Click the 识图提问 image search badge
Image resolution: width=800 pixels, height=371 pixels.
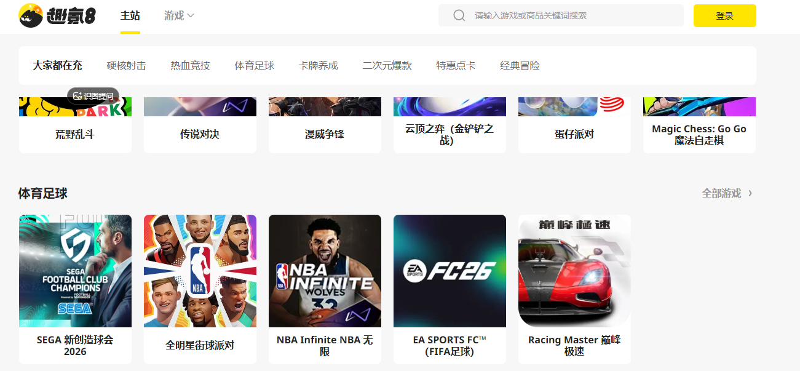pyautogui.click(x=93, y=96)
